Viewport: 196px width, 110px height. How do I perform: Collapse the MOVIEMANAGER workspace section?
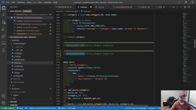(9, 37)
